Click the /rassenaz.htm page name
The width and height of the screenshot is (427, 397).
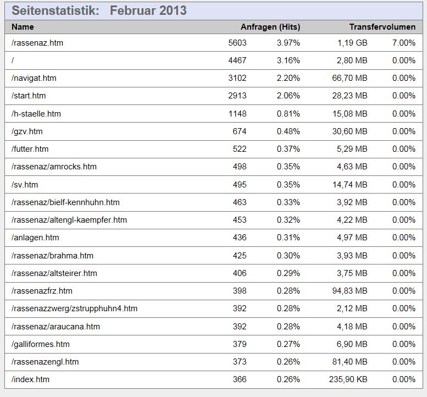(x=37, y=43)
